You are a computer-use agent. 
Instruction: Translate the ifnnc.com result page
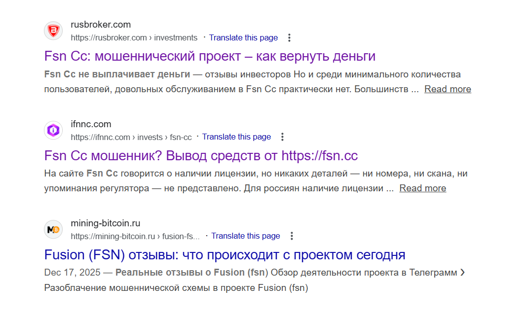point(236,137)
